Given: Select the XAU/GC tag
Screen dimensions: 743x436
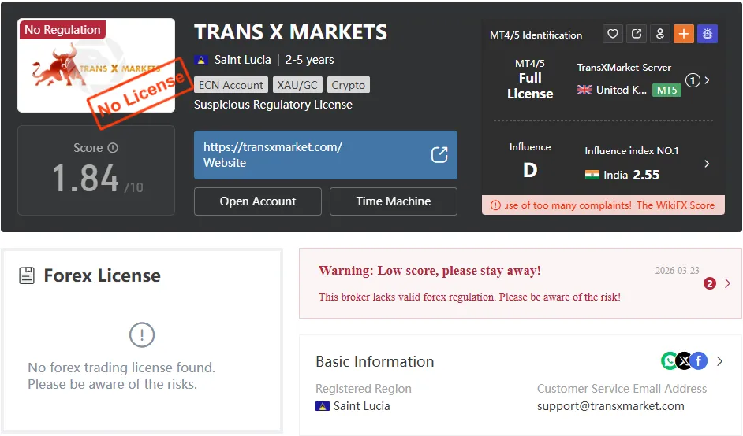Looking at the screenshot, I should click(297, 85).
